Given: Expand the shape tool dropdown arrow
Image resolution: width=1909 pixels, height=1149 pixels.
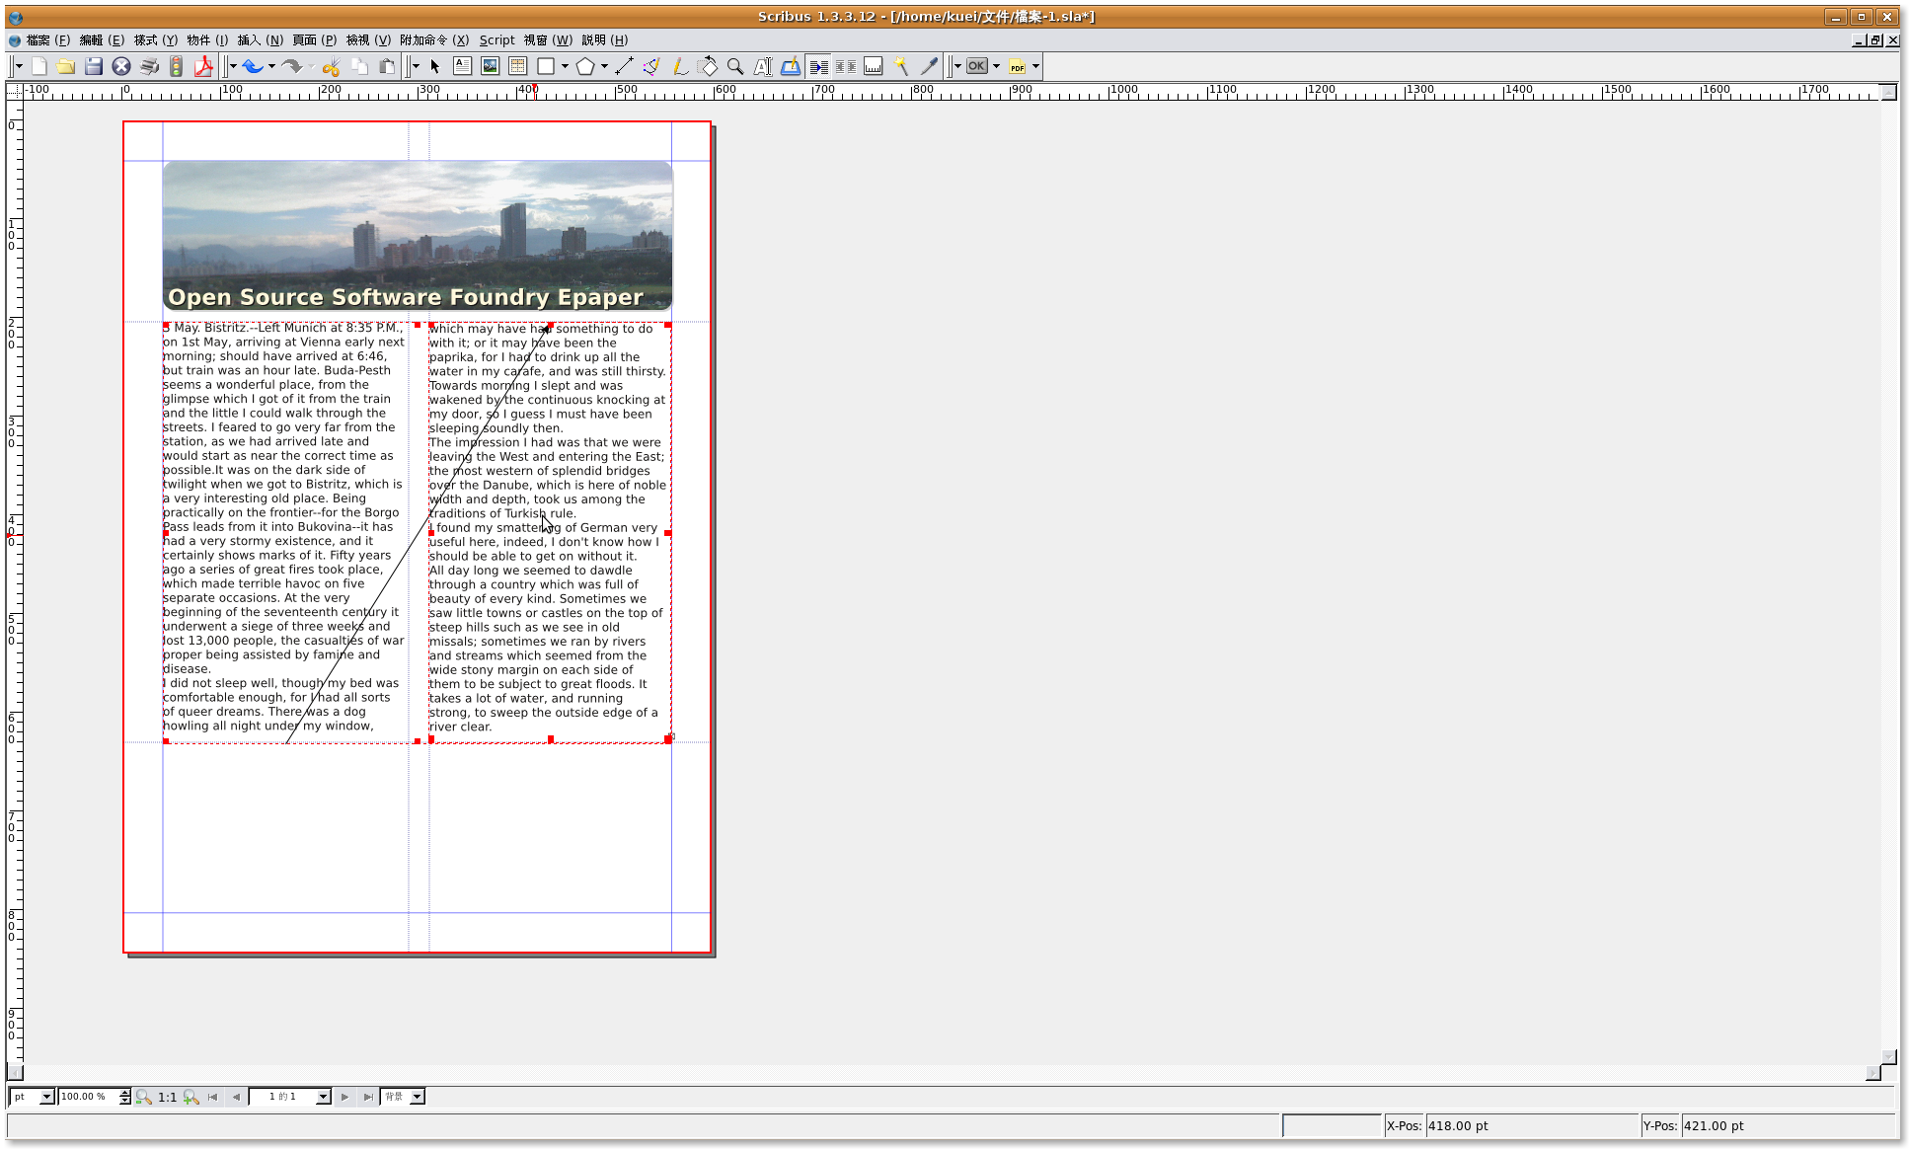Looking at the screenshot, I should (565, 66).
